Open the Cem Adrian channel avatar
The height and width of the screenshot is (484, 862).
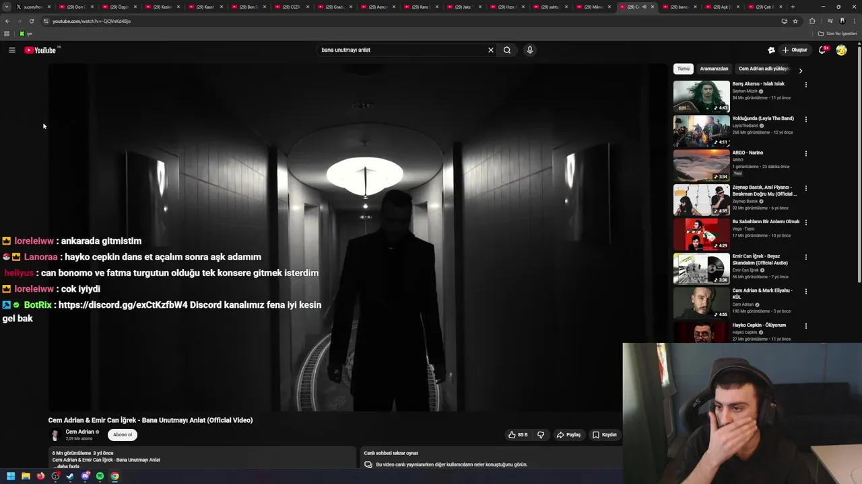[55, 435]
